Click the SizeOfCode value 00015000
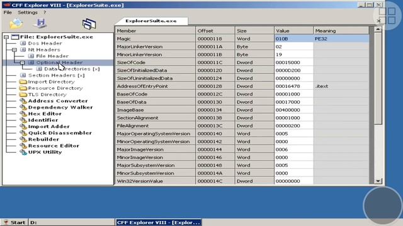 point(294,63)
